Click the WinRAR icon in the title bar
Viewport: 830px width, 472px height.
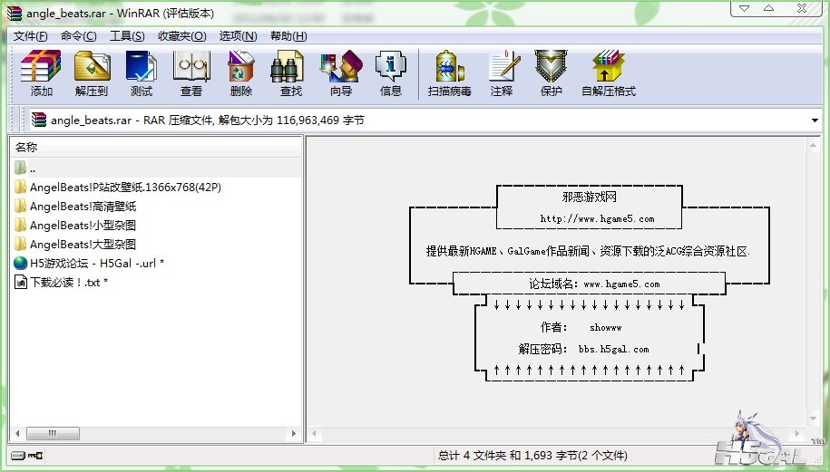pyautogui.click(x=15, y=14)
